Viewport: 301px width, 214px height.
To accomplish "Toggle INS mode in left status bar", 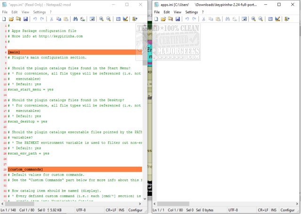I will click(121, 210).
